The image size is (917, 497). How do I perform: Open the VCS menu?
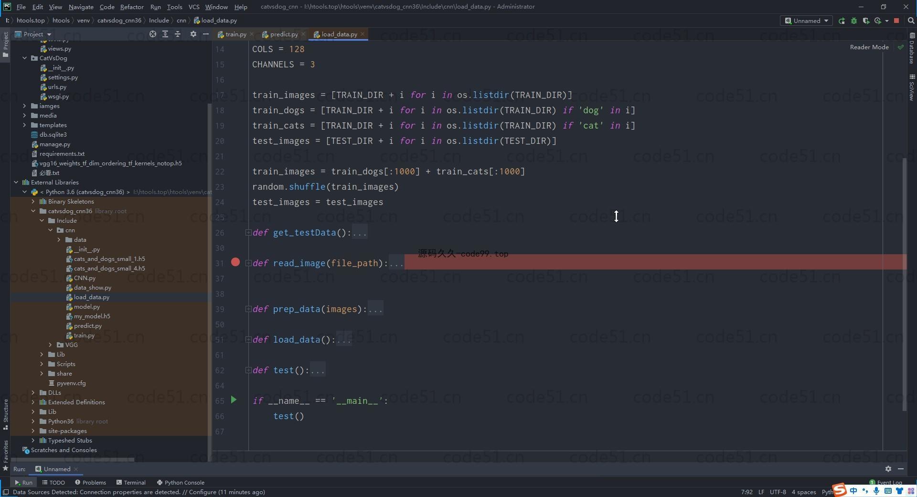click(x=194, y=7)
